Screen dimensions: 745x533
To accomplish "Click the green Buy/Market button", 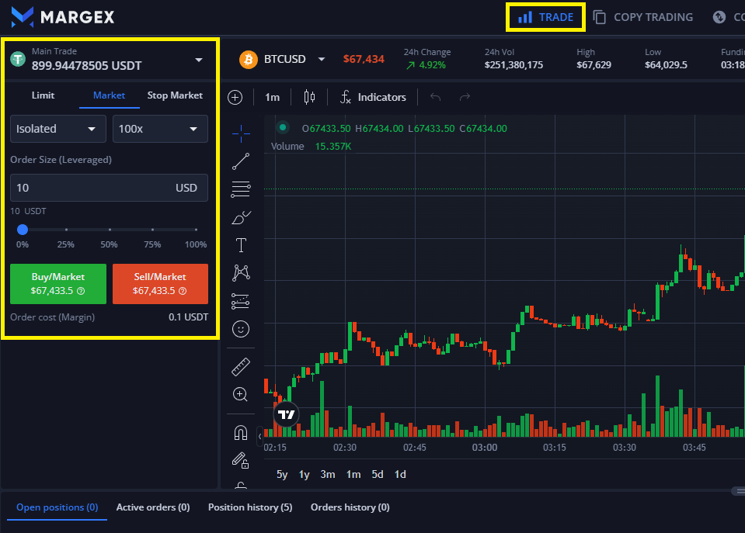I will [x=57, y=284].
